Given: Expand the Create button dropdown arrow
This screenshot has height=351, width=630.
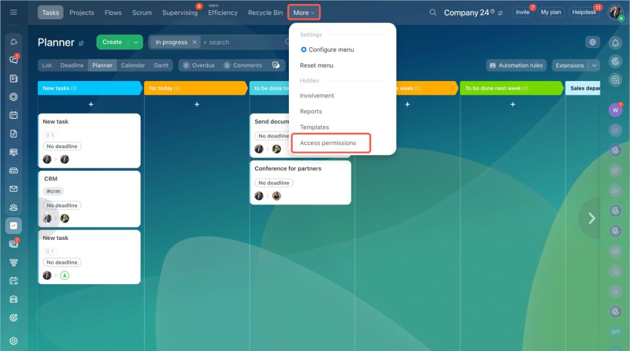Looking at the screenshot, I should click(136, 42).
